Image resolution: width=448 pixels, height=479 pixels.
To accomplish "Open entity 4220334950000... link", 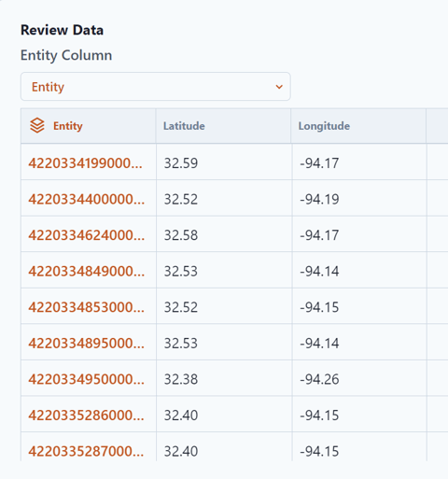I will pos(87,379).
